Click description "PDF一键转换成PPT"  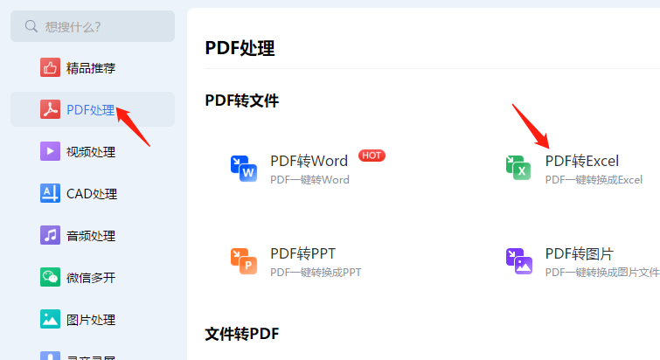tap(316, 273)
